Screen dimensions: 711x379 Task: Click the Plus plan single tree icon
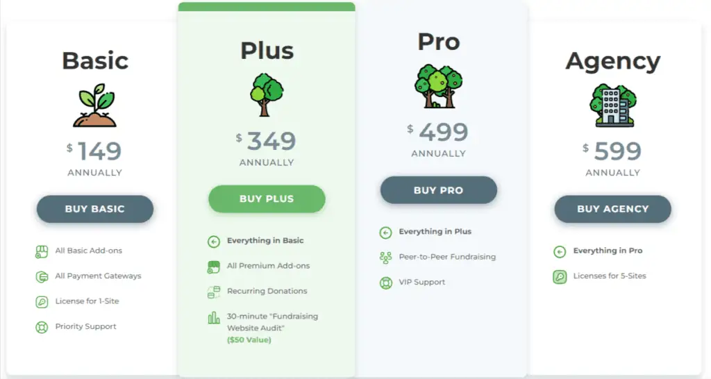pos(267,94)
